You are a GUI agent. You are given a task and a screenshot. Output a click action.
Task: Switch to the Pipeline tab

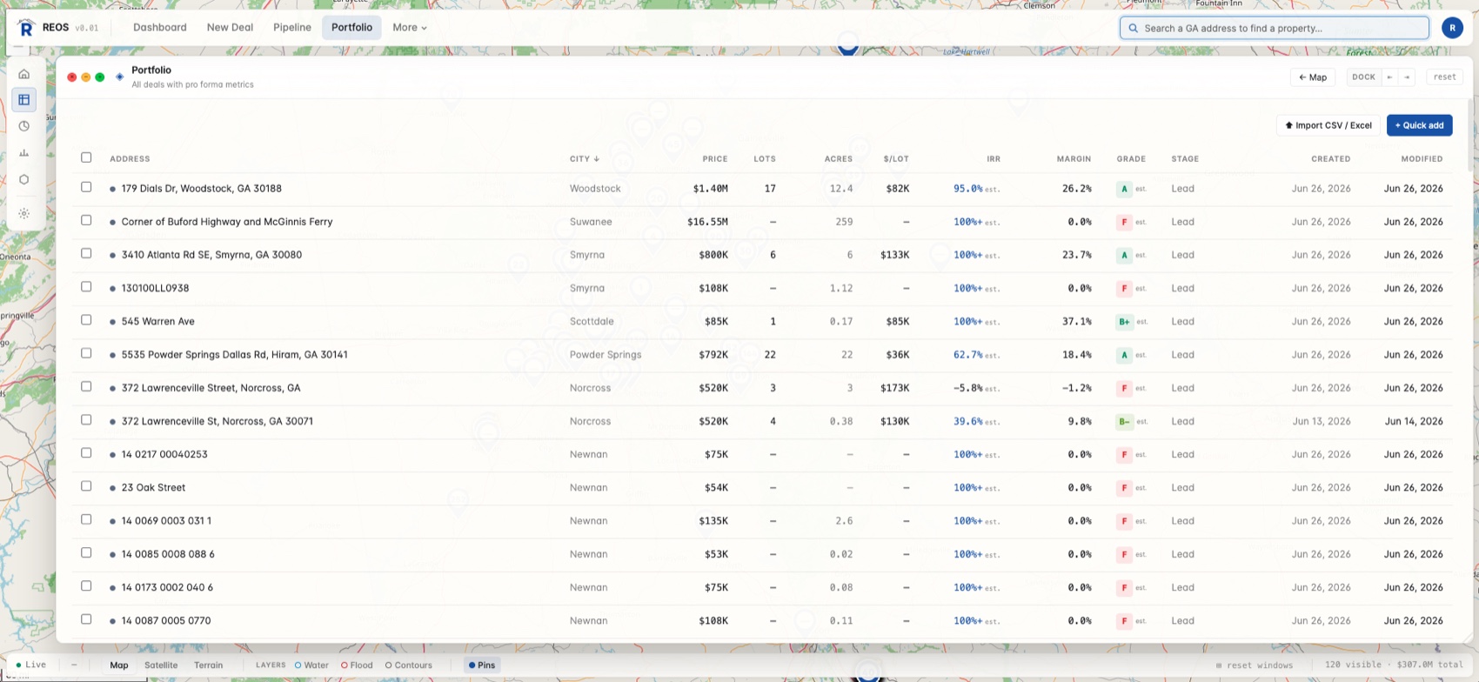point(292,28)
